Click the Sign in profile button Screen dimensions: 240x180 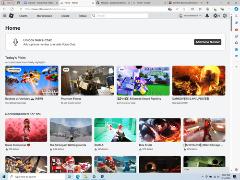[8, 3]
